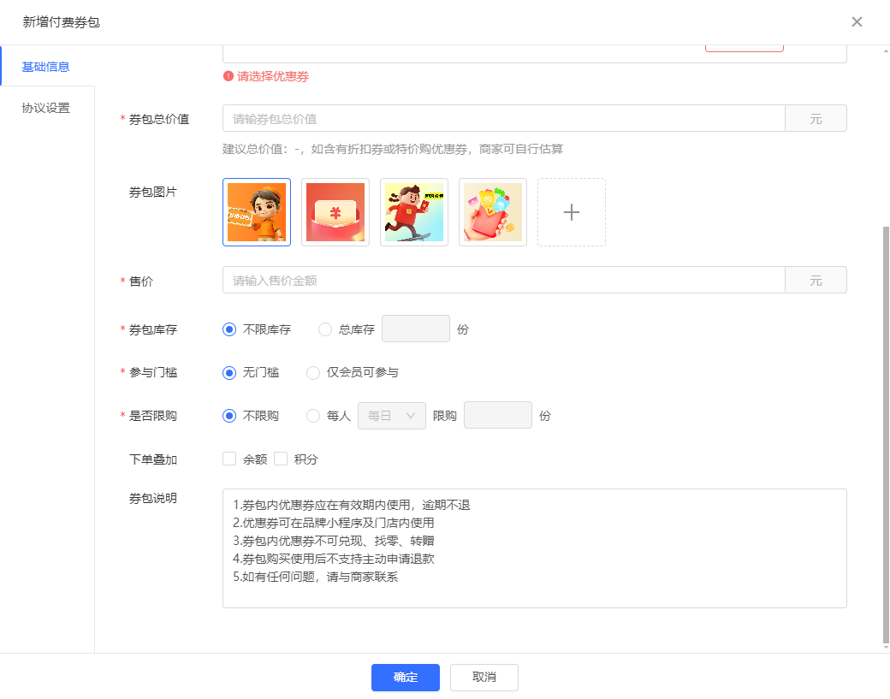Select the orange cartoon boy coupon image

[257, 212]
